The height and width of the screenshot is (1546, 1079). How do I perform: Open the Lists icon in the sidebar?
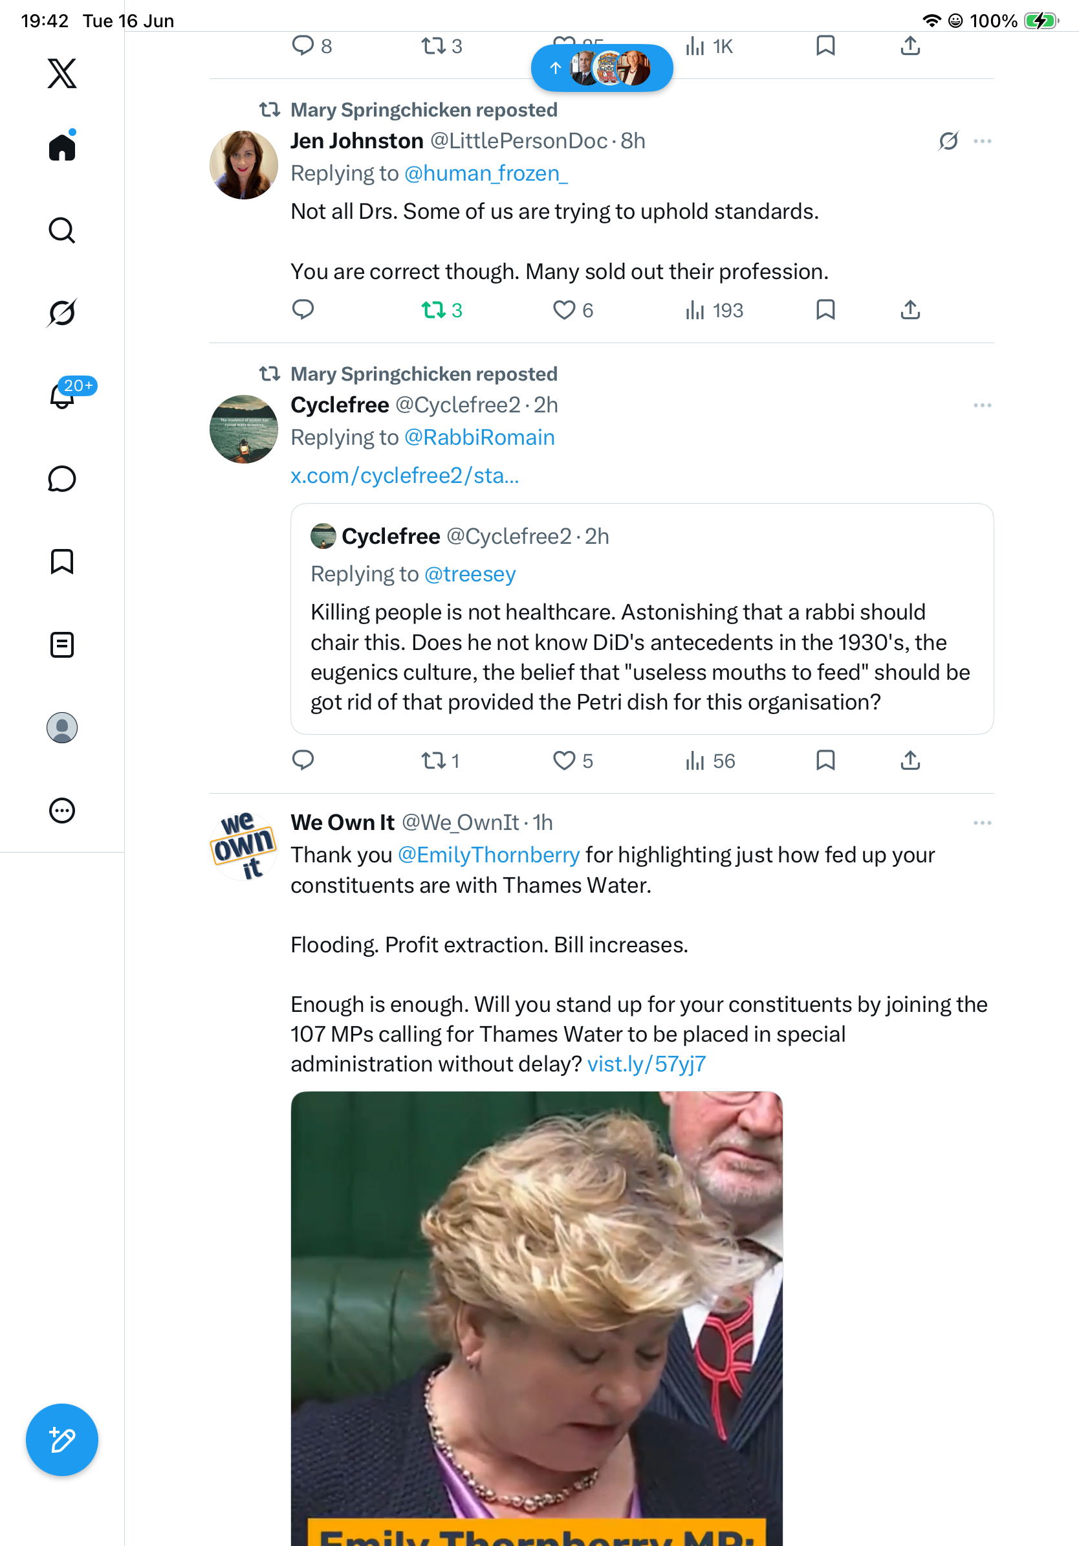pyautogui.click(x=62, y=644)
